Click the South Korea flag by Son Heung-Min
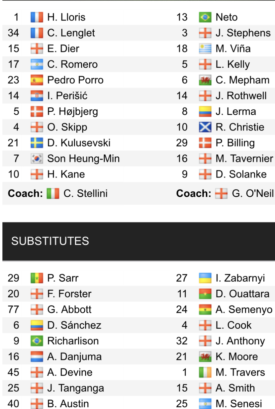275x409 pixels. tap(37, 159)
